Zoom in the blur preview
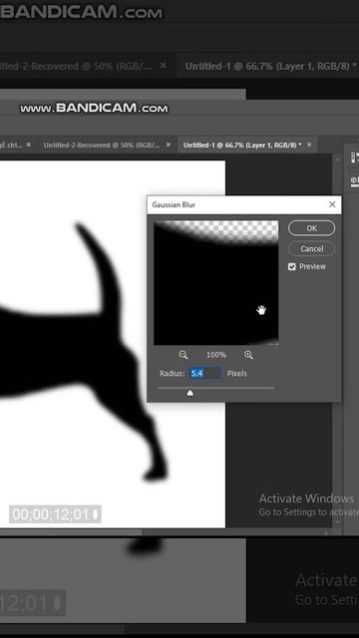This screenshot has width=359, height=638. point(248,355)
